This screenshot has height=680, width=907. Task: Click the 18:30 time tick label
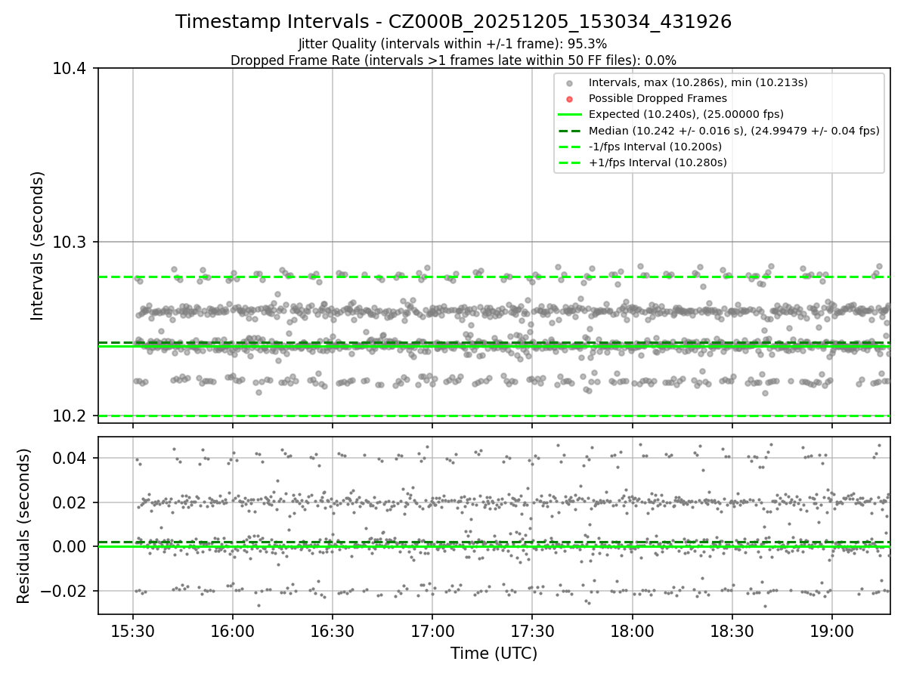[732, 630]
